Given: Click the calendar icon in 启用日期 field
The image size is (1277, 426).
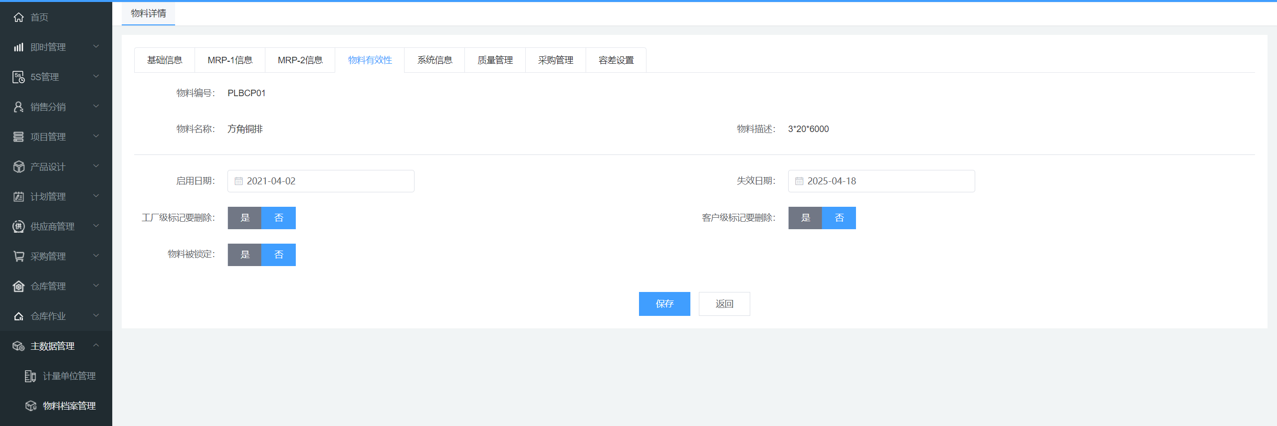Looking at the screenshot, I should [x=238, y=181].
